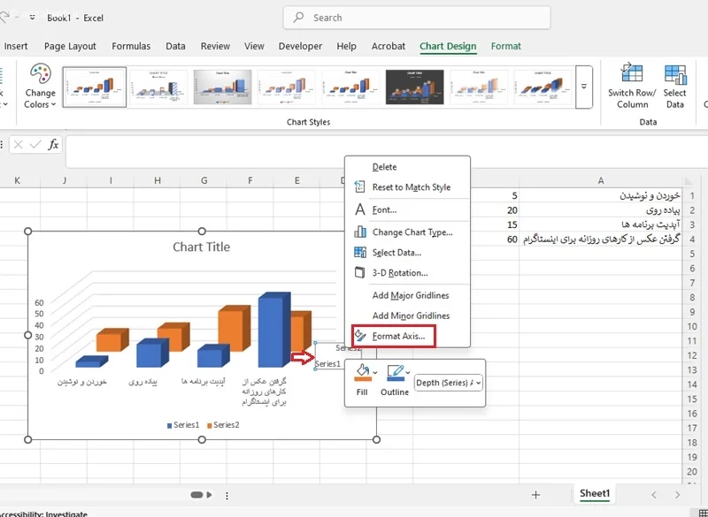This screenshot has width=708, height=517.
Task: Switch to the Page Layout tab
Action: [x=70, y=46]
